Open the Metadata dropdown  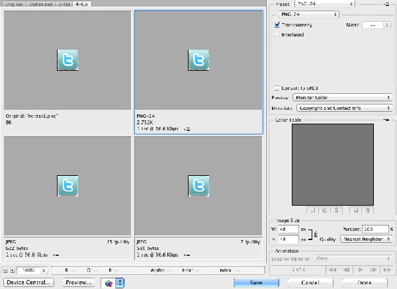tap(344, 108)
